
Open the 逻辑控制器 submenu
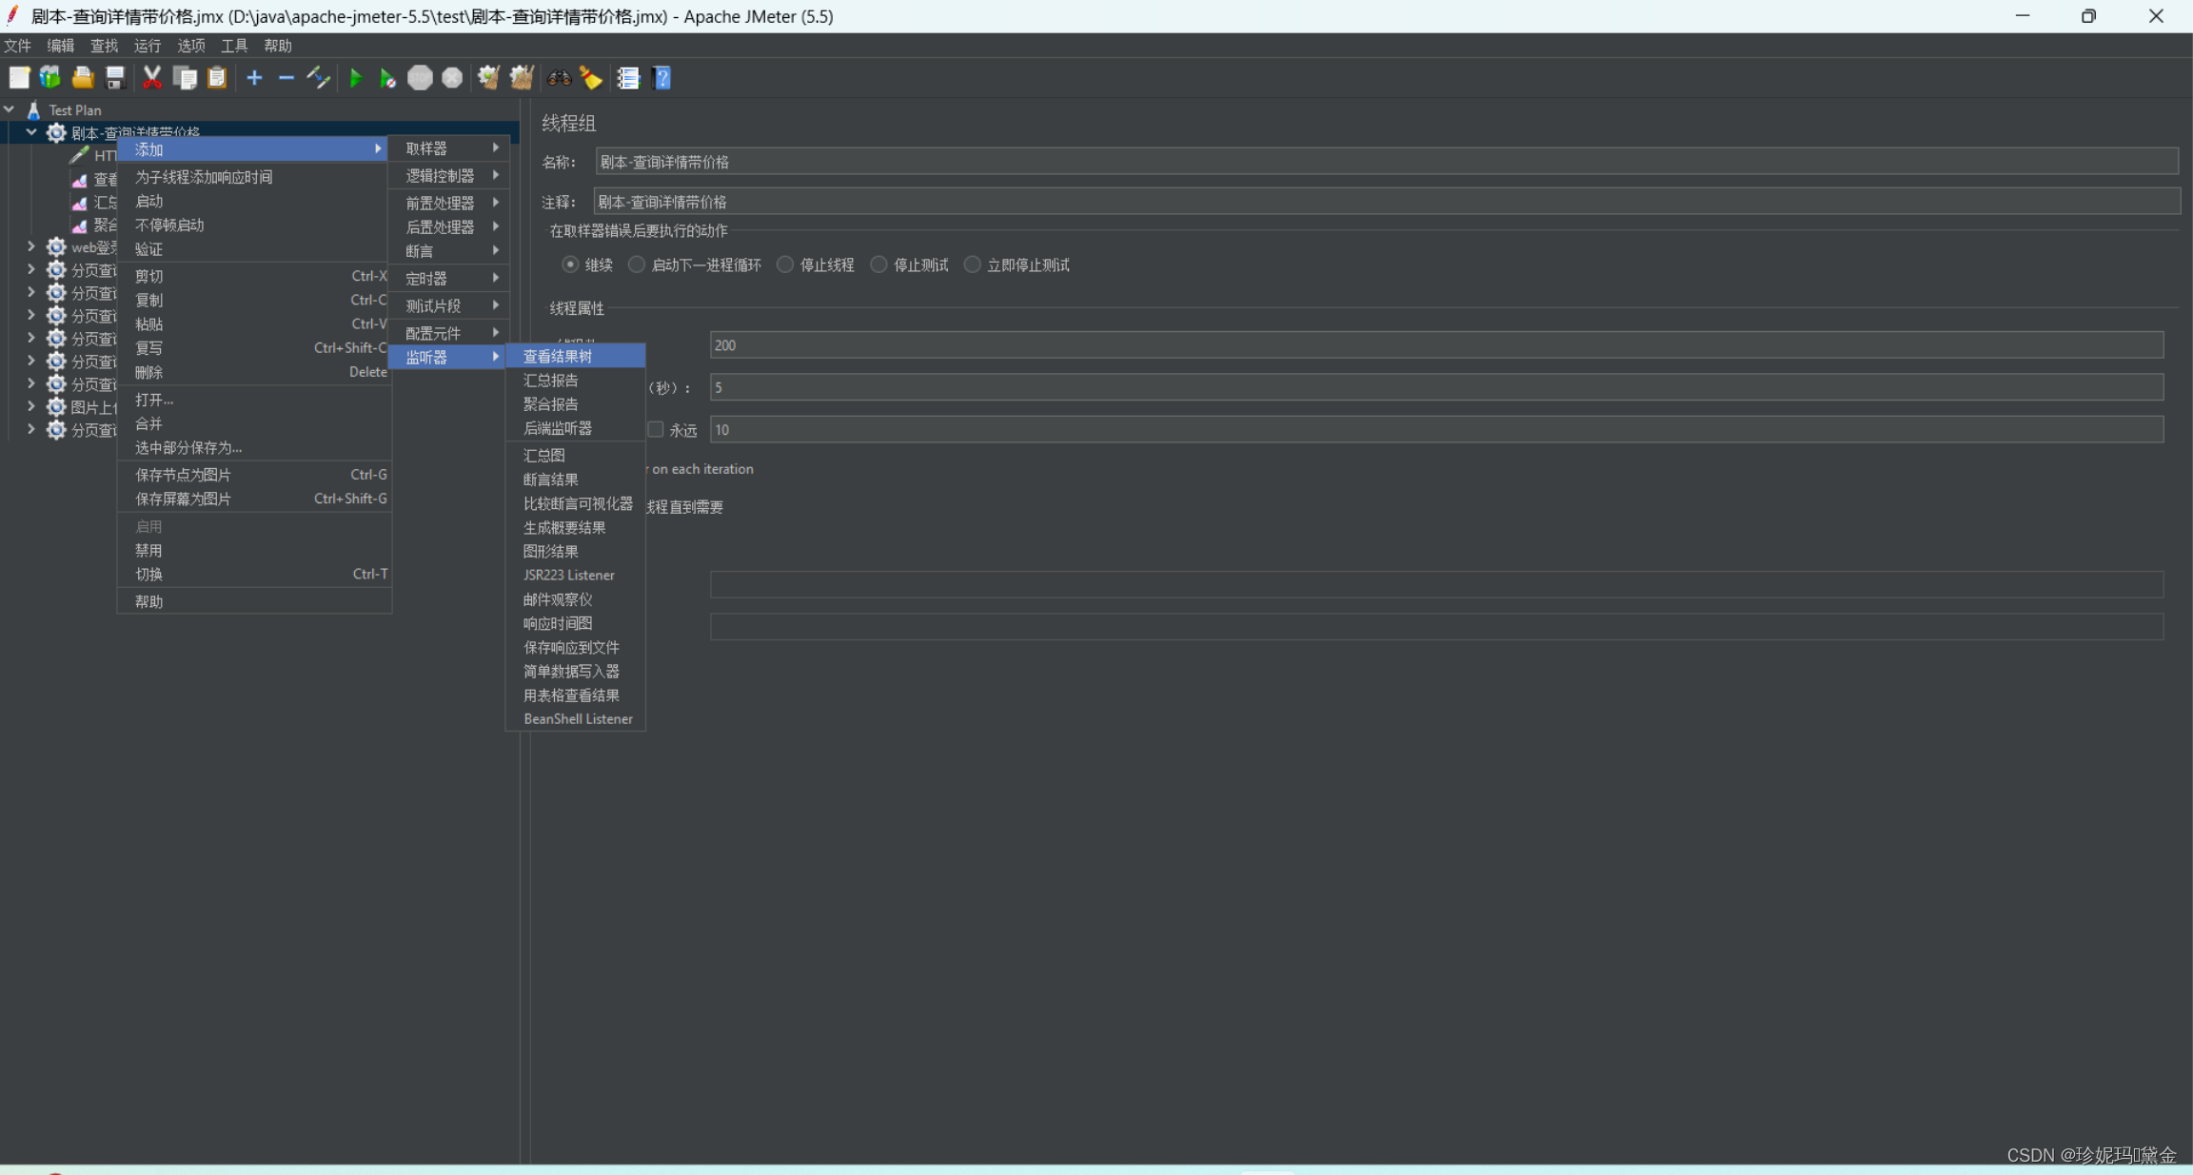[x=448, y=176]
